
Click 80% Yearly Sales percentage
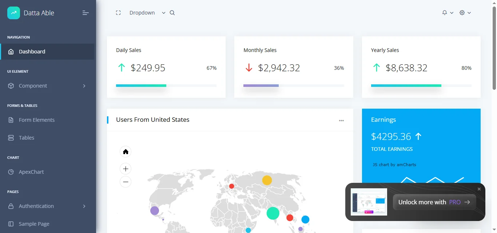[466, 68]
